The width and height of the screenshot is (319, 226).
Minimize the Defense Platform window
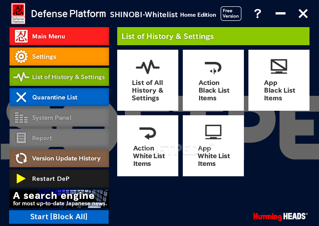coord(281,14)
